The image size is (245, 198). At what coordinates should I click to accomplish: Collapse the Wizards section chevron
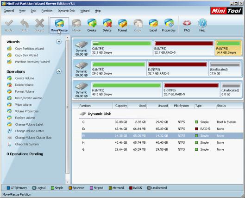pyautogui.click(x=59, y=42)
